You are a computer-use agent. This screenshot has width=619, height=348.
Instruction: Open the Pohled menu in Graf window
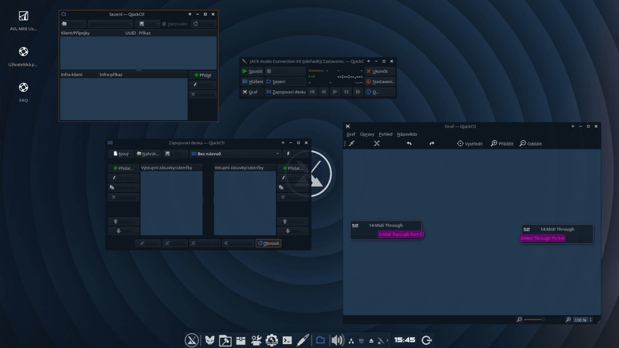(385, 134)
